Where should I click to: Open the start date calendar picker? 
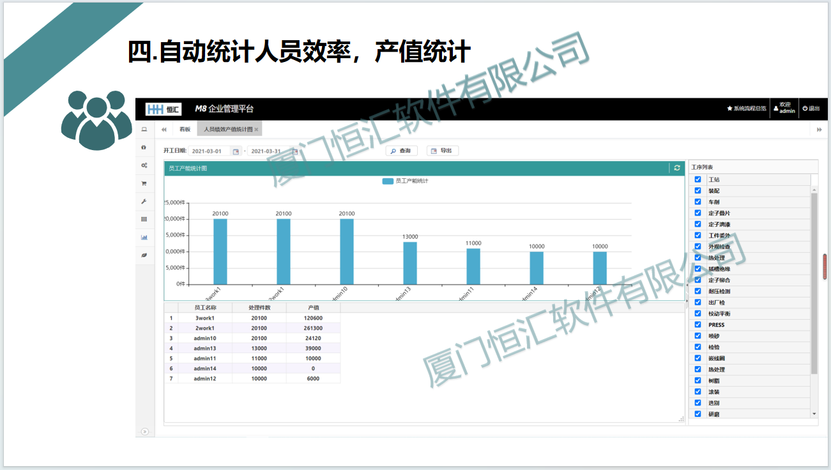point(236,151)
